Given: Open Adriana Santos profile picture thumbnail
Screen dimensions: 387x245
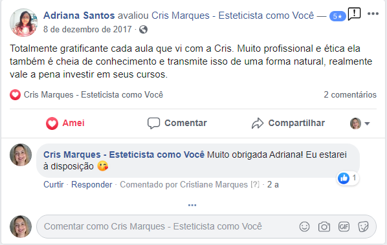Looking at the screenshot, I should (x=23, y=23).
